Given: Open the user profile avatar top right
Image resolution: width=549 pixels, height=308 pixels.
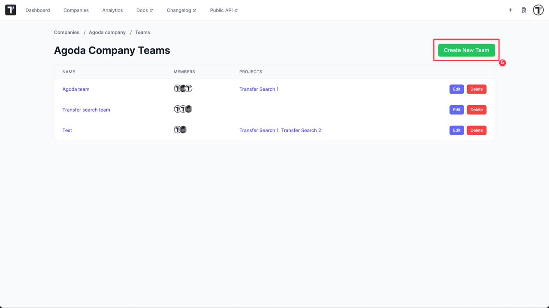Looking at the screenshot, I should [538, 10].
